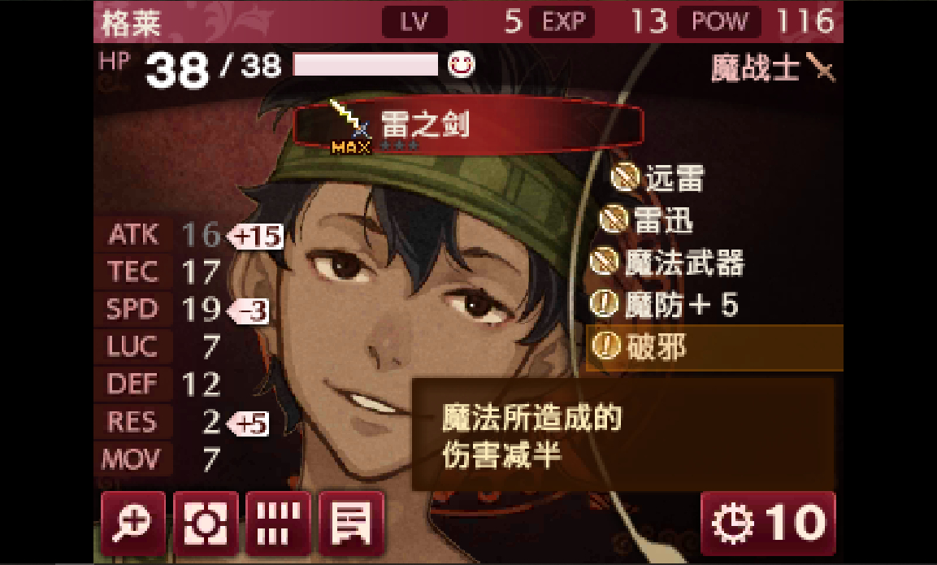Select the 雷迅 skill entry
Screen dimensions: 937x565
click(x=647, y=219)
